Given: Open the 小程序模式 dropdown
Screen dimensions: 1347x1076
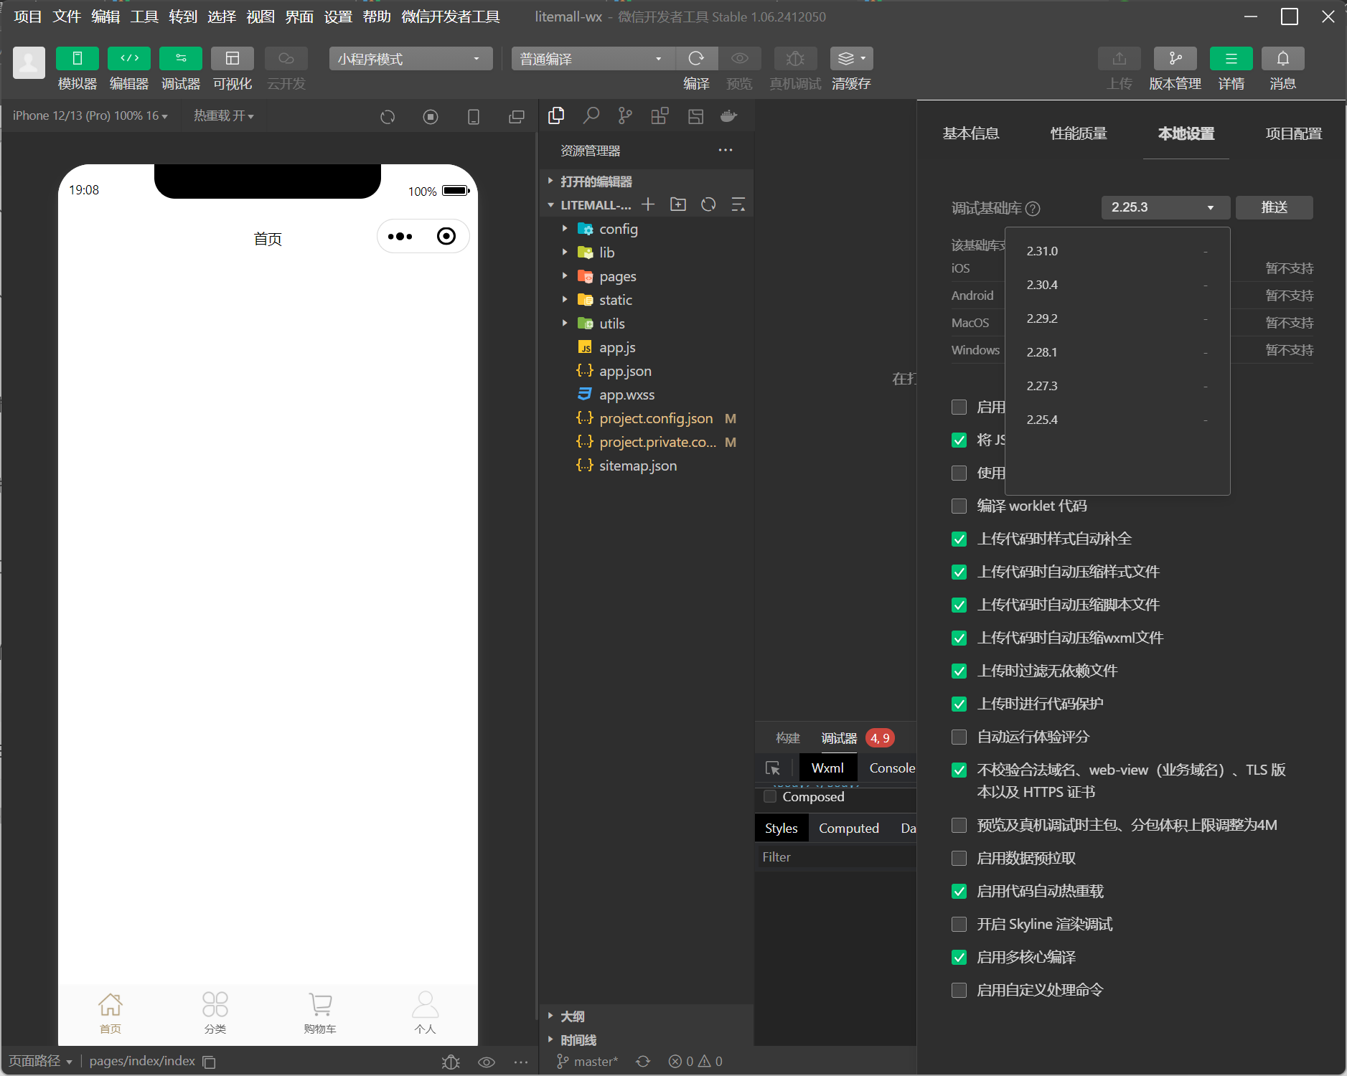Looking at the screenshot, I should click(x=410, y=59).
